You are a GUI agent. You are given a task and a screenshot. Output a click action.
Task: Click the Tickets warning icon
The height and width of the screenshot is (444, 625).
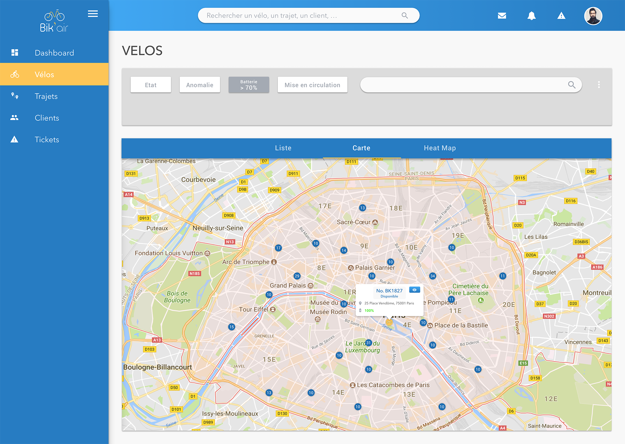tap(14, 139)
